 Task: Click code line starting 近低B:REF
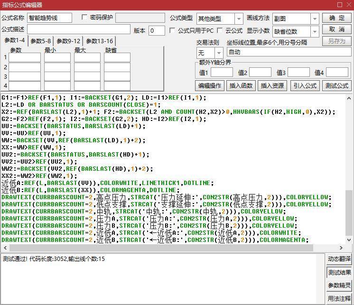(x=90, y=190)
